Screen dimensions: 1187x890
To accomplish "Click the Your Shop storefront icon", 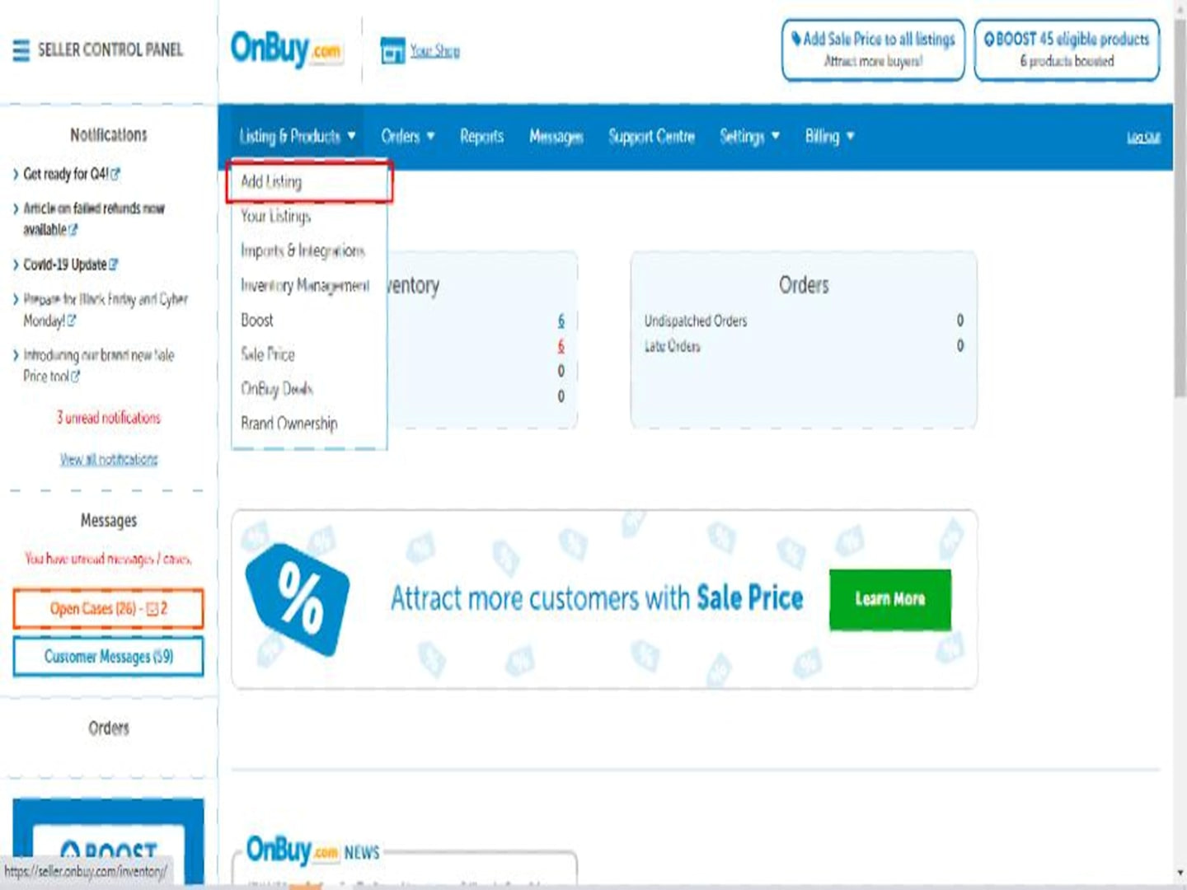I will [x=393, y=50].
